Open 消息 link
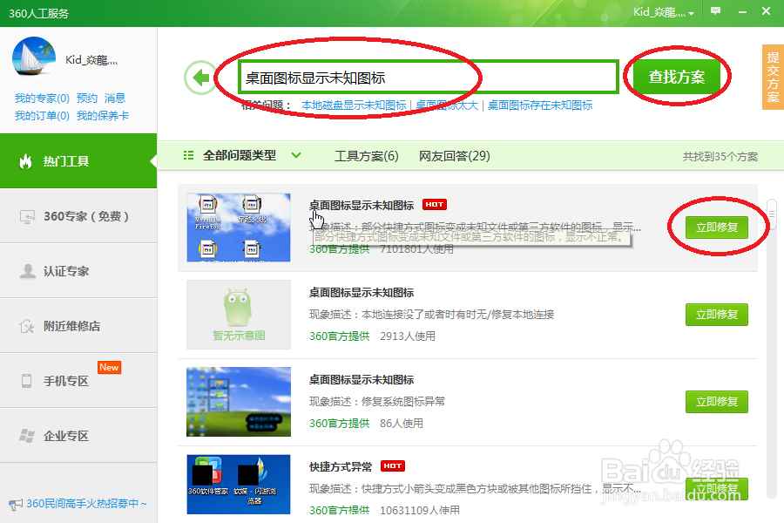This screenshot has height=523, width=784. [x=115, y=98]
